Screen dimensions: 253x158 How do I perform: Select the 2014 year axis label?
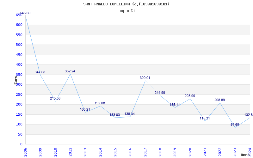click(x=100, y=152)
